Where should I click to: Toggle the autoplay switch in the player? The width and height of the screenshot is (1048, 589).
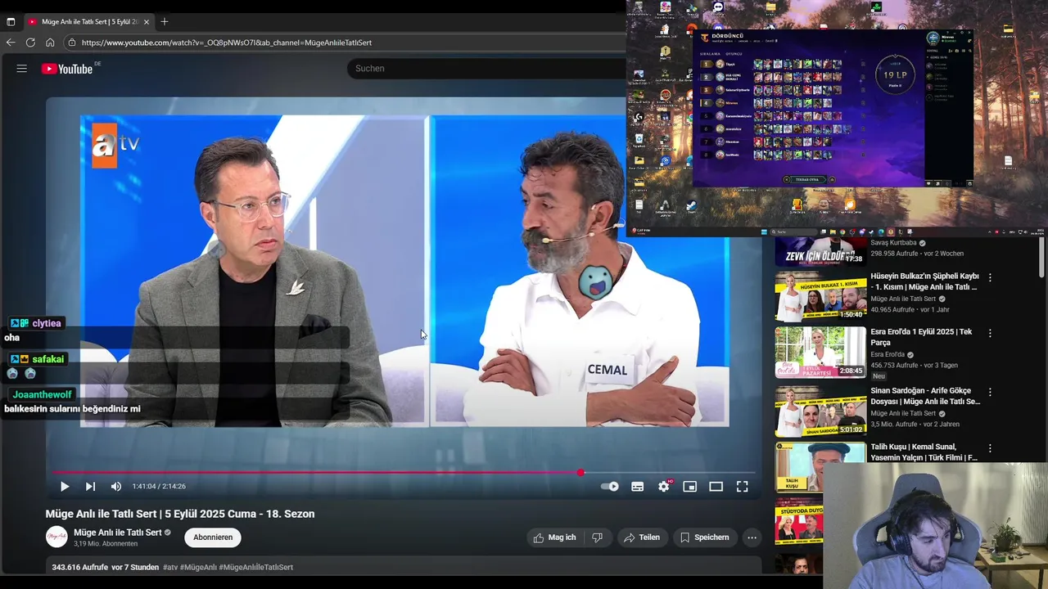click(610, 486)
